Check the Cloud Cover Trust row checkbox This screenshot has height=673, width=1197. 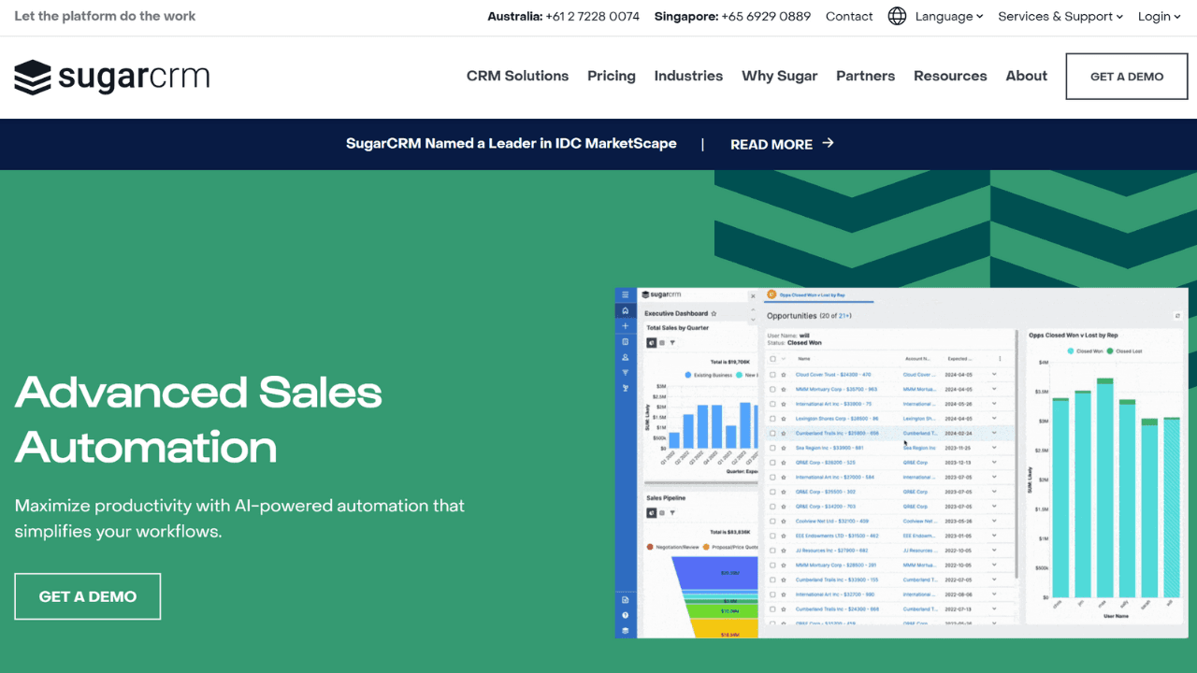772,375
